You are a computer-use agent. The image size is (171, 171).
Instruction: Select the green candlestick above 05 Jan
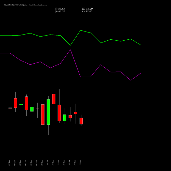[32, 109]
